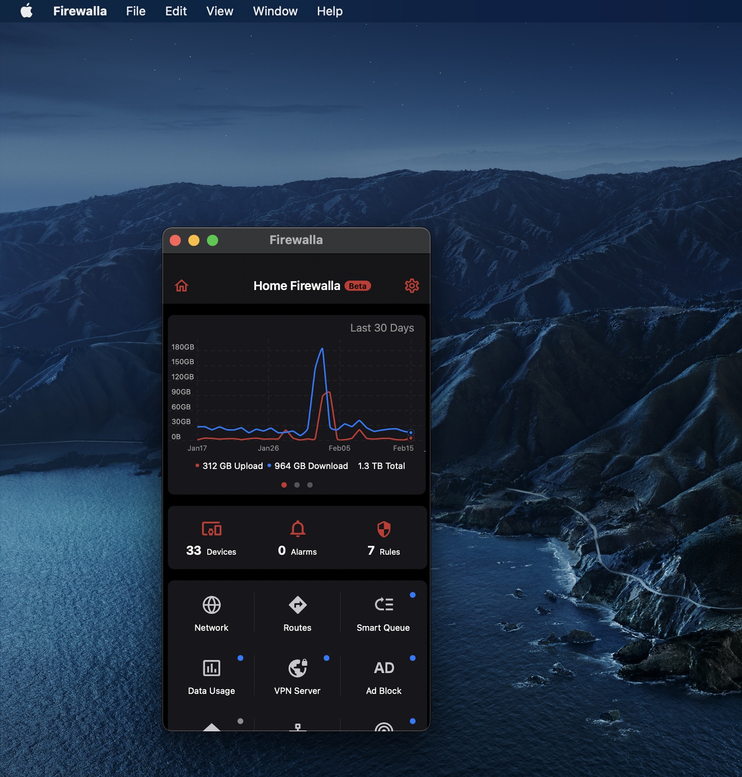Select the first chart page dot
Viewport: 742px width, 777px height.
pyautogui.click(x=284, y=485)
